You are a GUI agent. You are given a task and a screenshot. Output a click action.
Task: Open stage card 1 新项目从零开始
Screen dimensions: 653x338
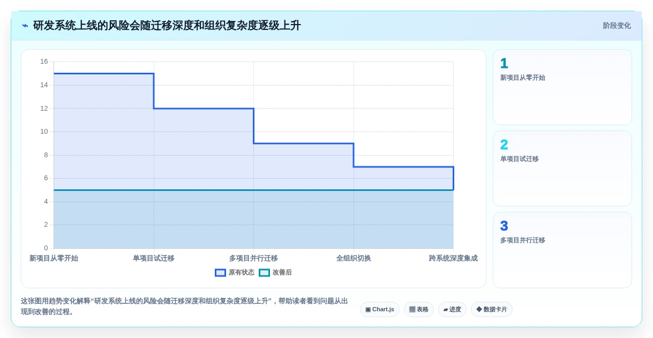click(562, 87)
